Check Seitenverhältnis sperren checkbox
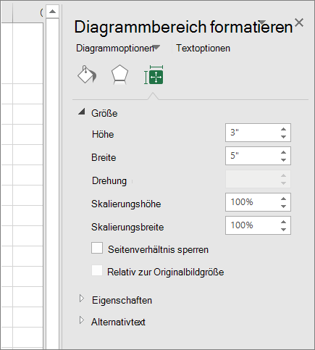The width and height of the screenshot is (315, 350). tap(97, 248)
